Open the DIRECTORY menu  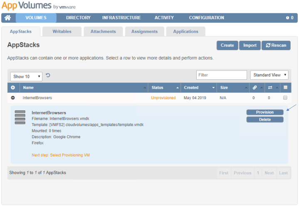pos(78,18)
